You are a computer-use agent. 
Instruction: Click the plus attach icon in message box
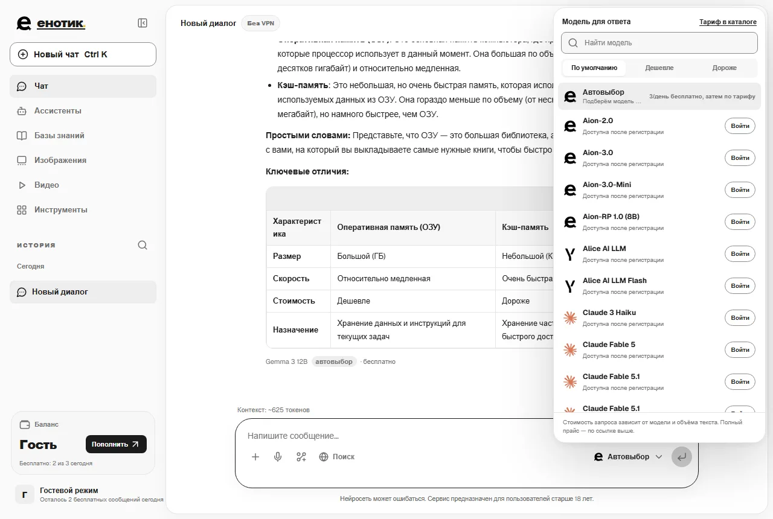click(255, 457)
